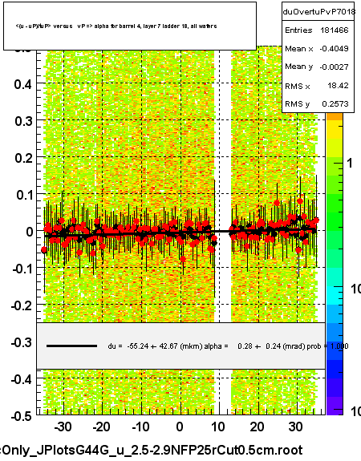The height and width of the screenshot is (461, 361).
Task: Click the y-axis label -0.5
Action: [x=22, y=416]
